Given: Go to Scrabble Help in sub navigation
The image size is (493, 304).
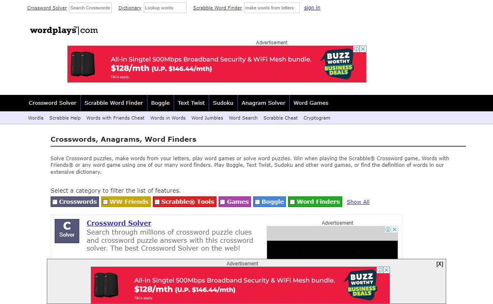Looking at the screenshot, I should (65, 118).
